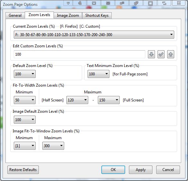Click the Apply button

tap(141, 170)
